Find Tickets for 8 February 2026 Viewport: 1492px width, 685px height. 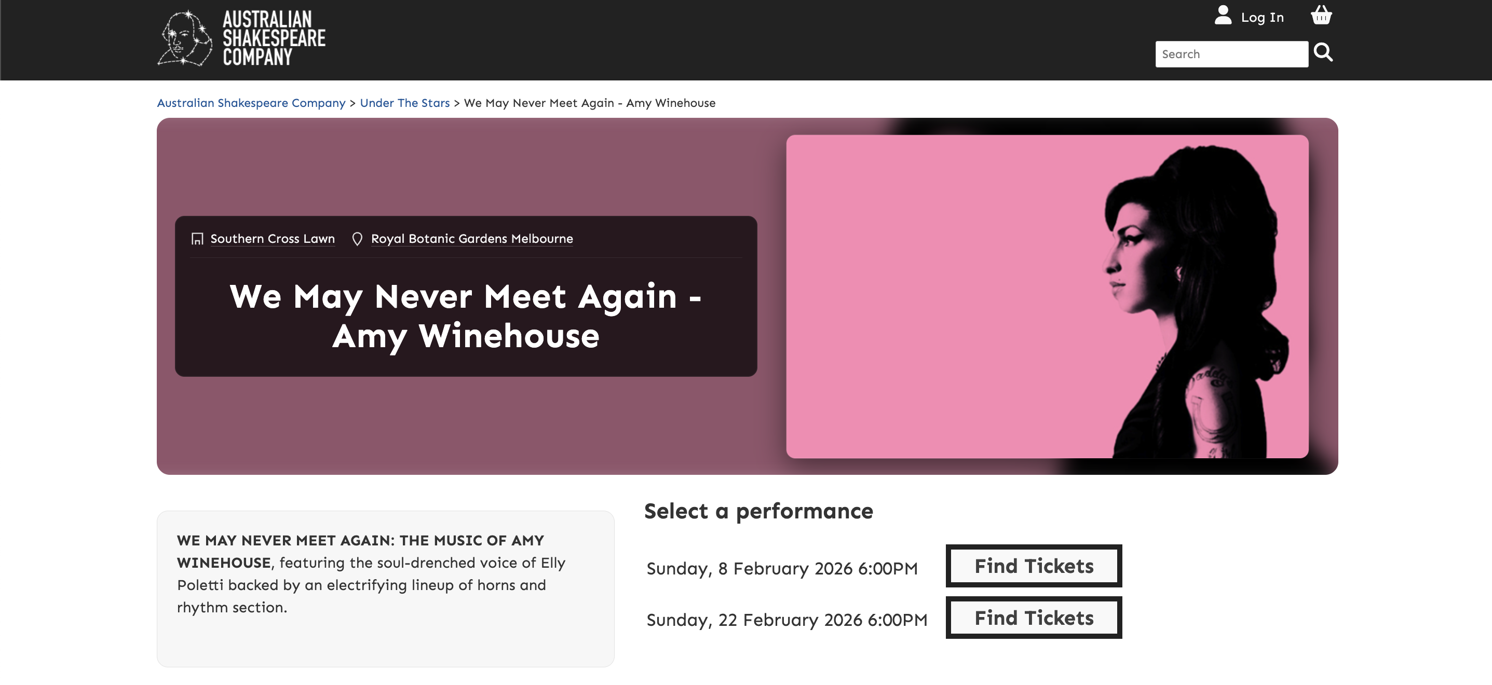(x=1034, y=566)
